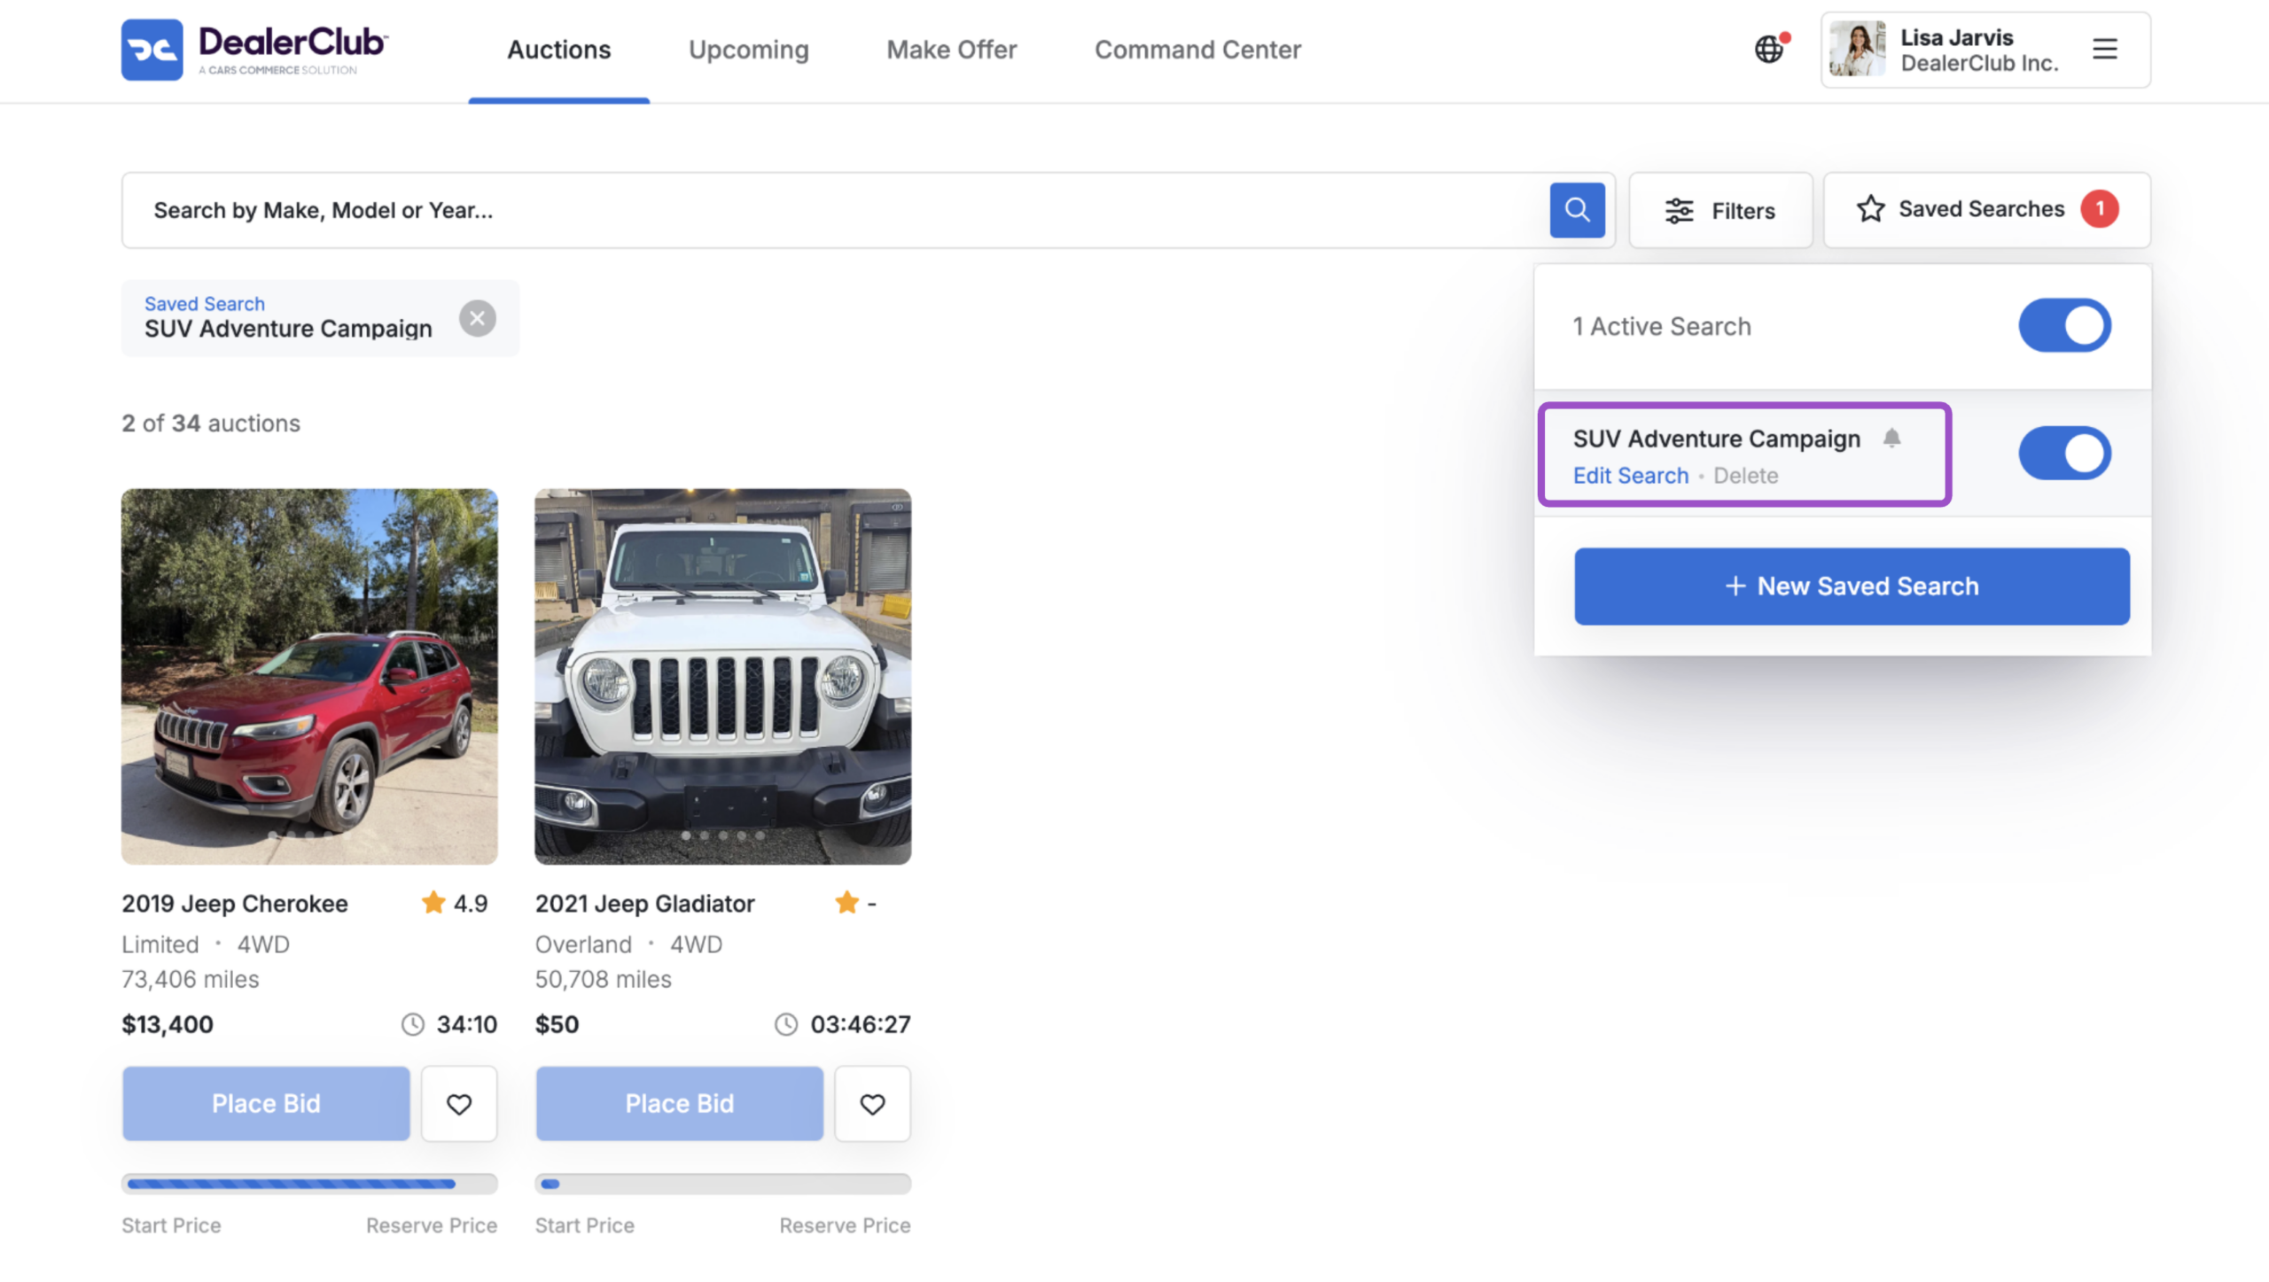This screenshot has width=2269, height=1282.
Task: Favorite the 2019 Jeep Cherokee with heart
Action: pos(459,1104)
